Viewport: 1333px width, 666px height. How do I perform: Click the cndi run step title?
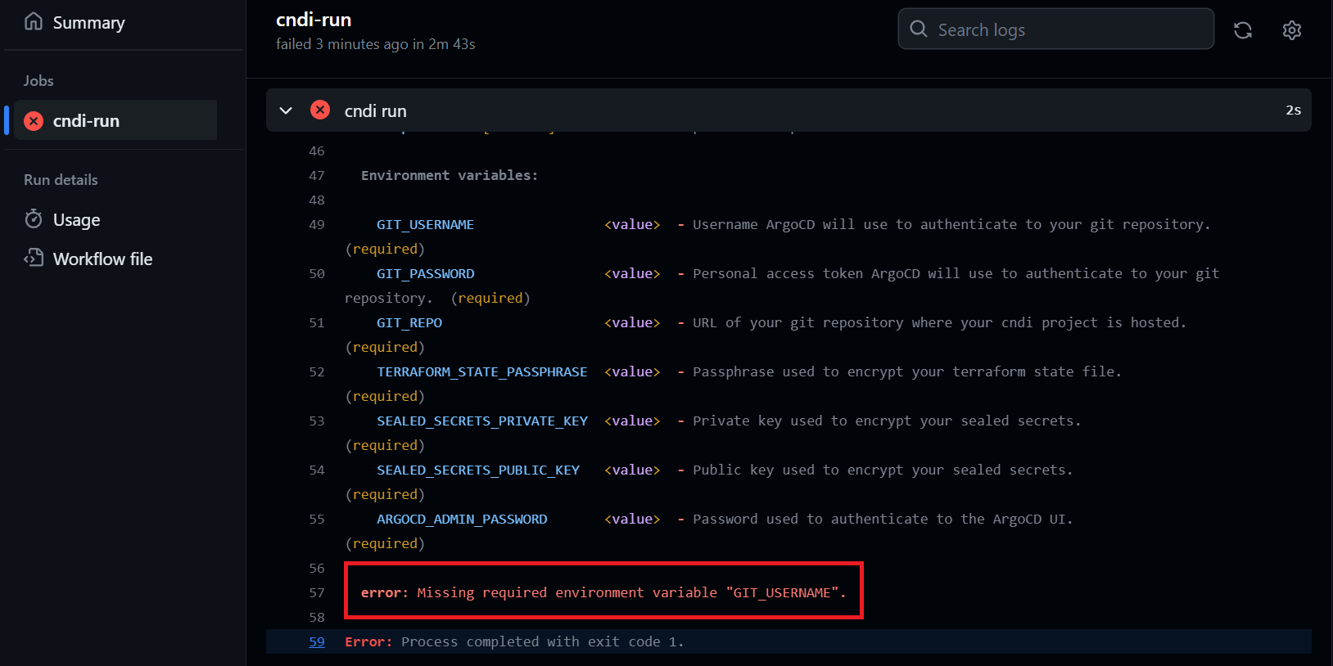coord(375,110)
